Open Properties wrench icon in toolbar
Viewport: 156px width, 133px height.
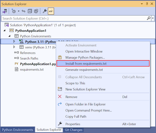coord(45,11)
